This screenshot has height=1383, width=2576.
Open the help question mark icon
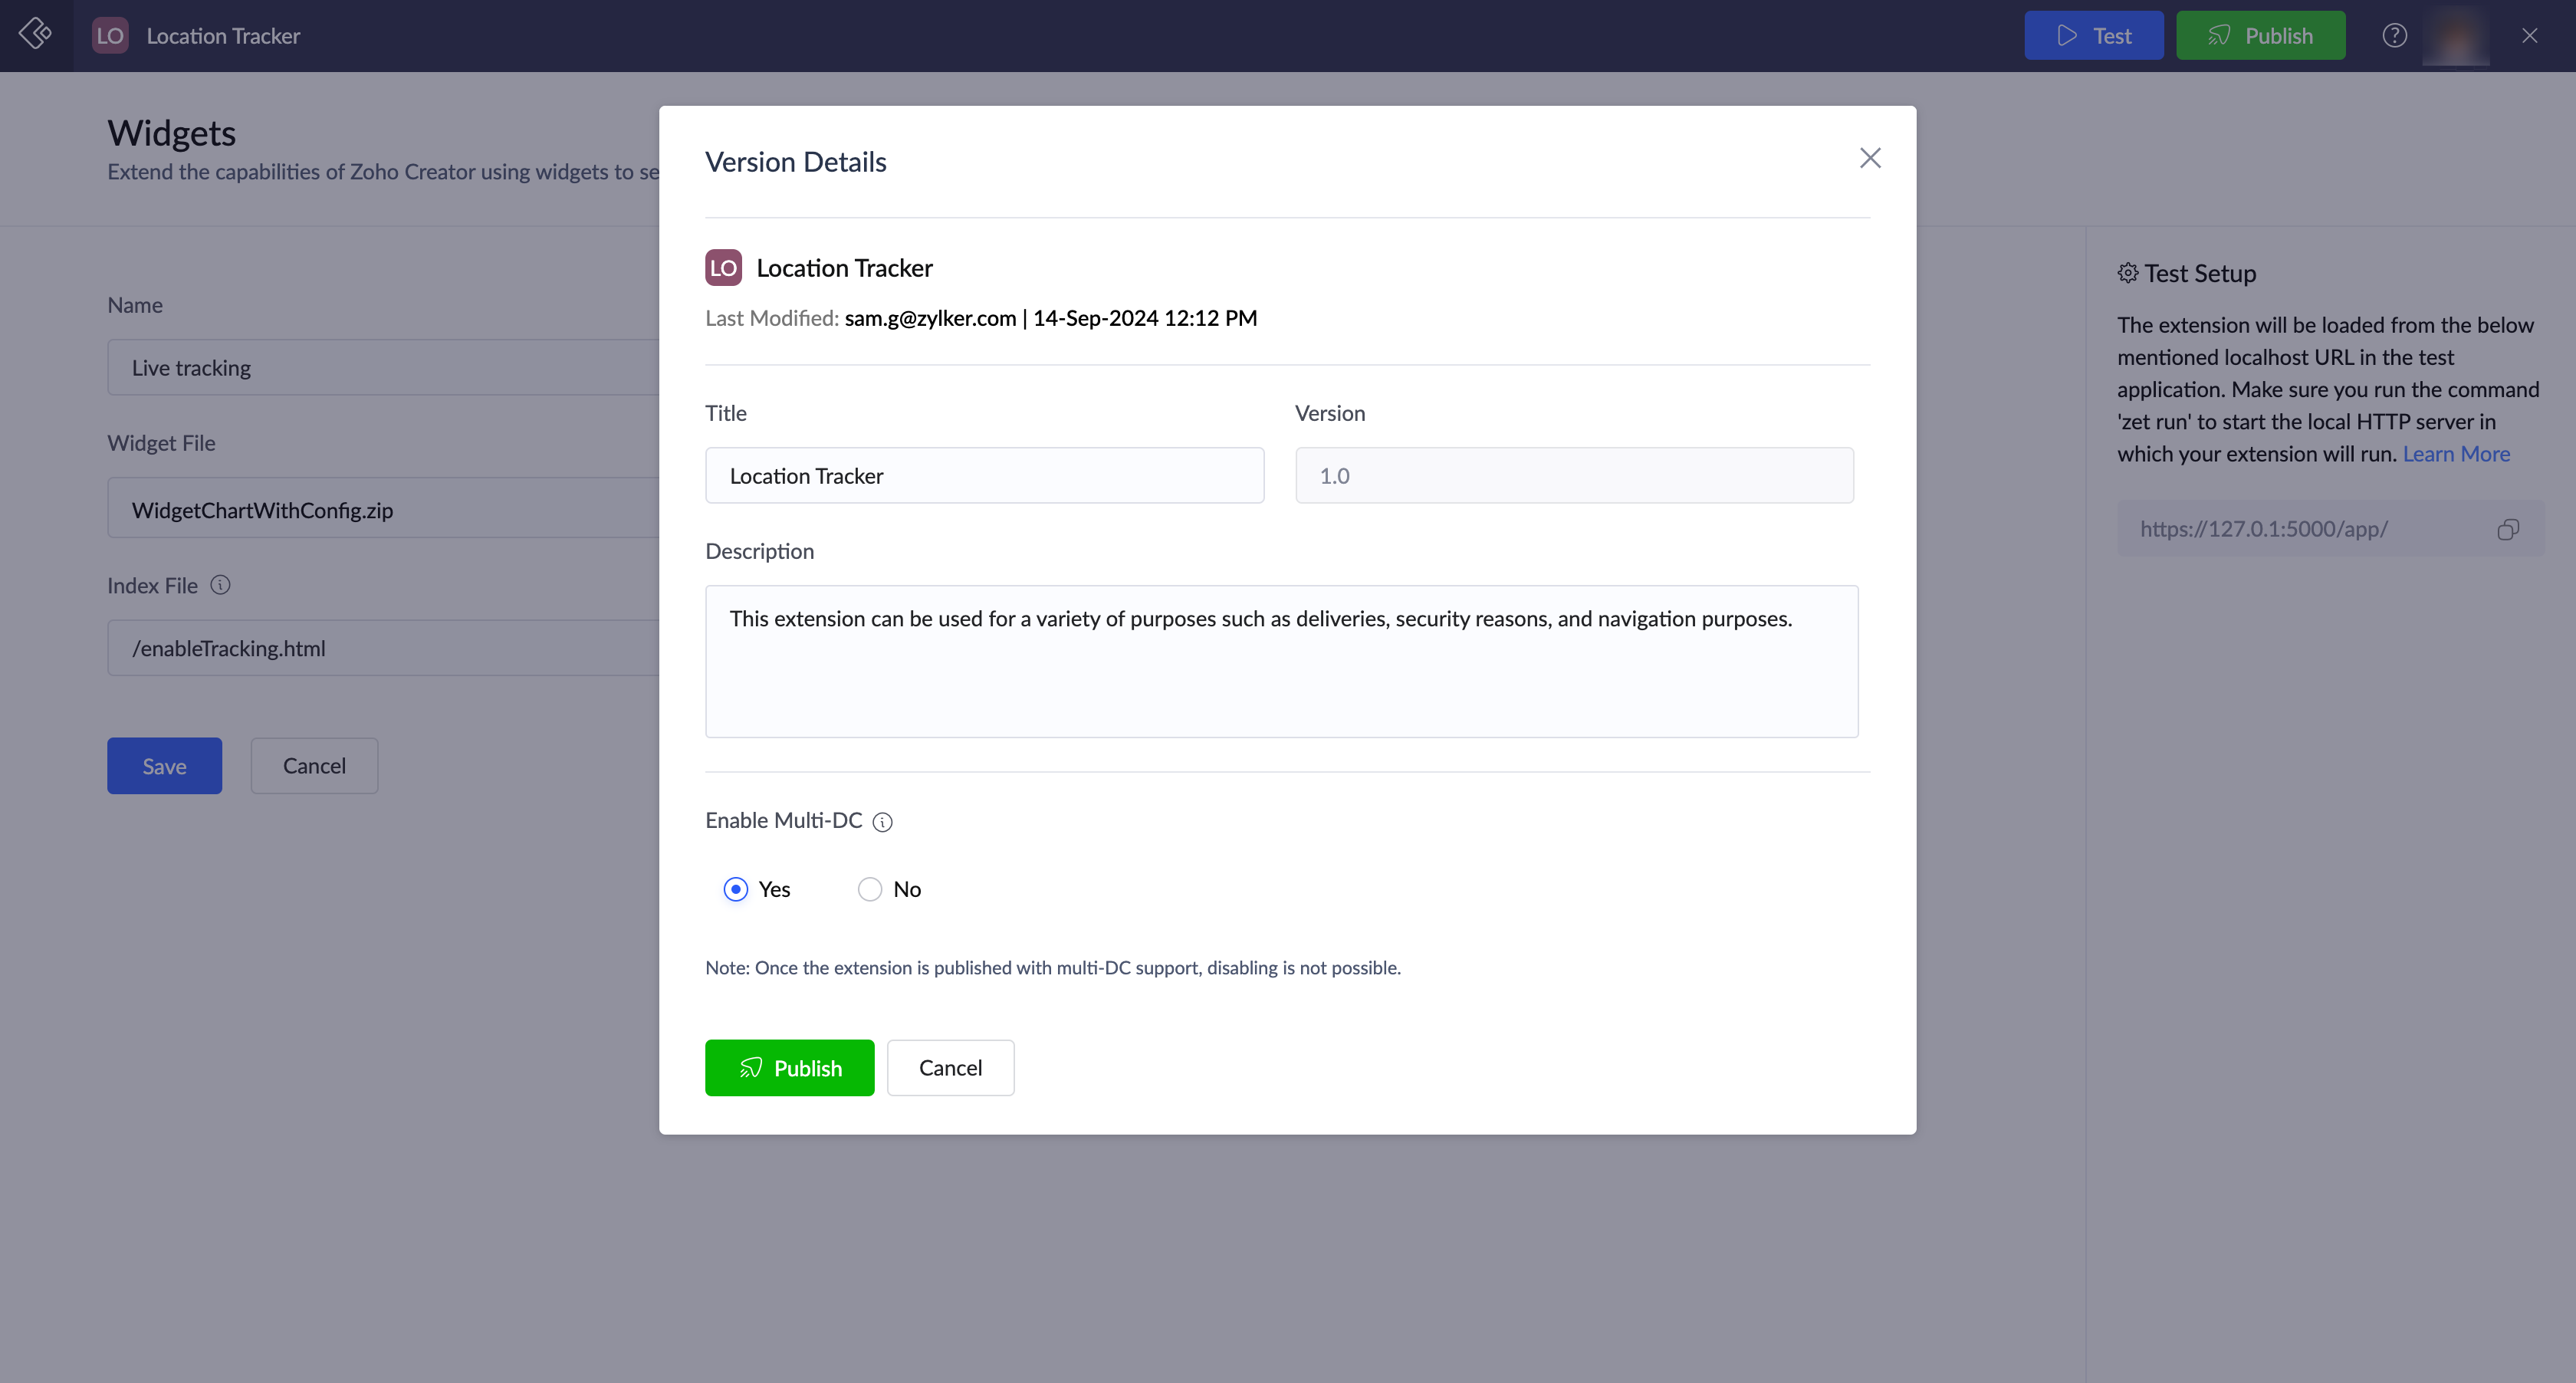(x=2394, y=36)
